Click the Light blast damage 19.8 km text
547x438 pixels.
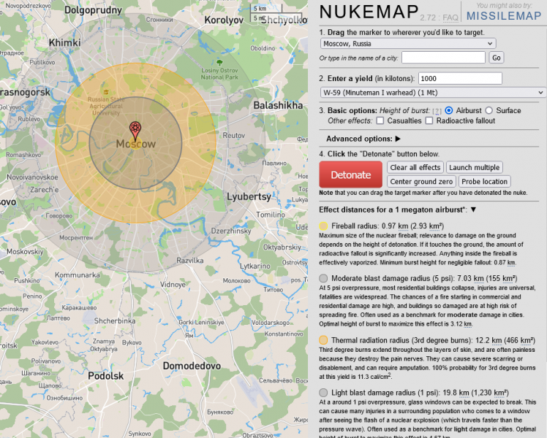420,393
